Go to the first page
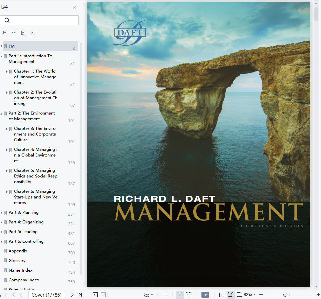The height and width of the screenshot is (299, 321). tap(13, 295)
